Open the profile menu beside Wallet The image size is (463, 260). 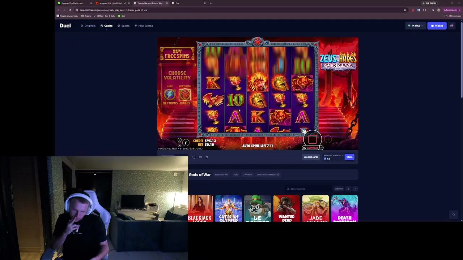click(451, 26)
